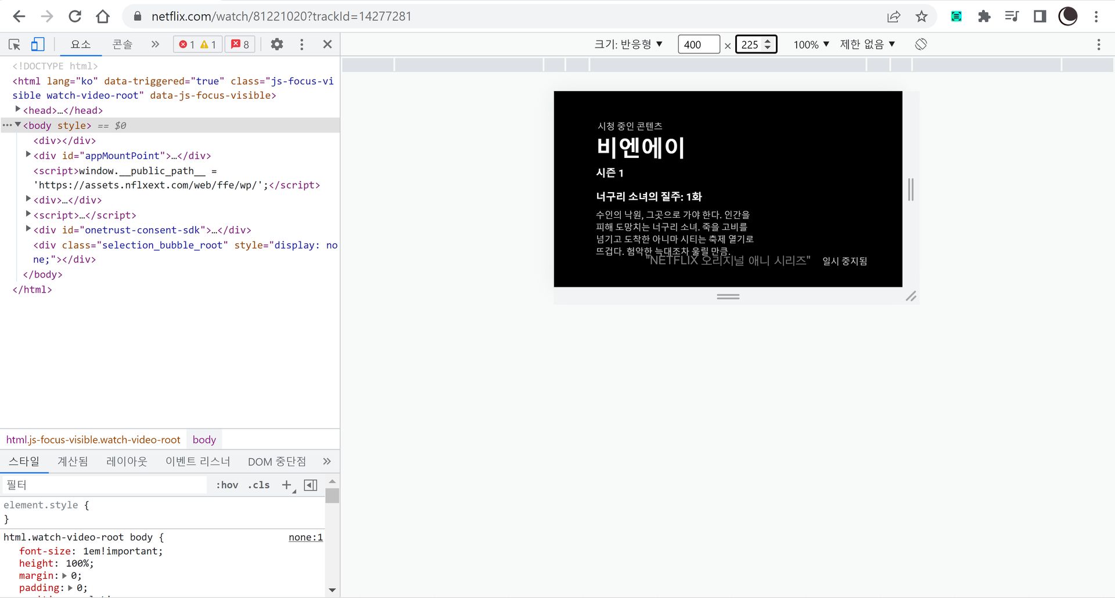Screen dimensions: 1115x598
Task: Focus the 필터 styles filter field
Action: [x=105, y=485]
